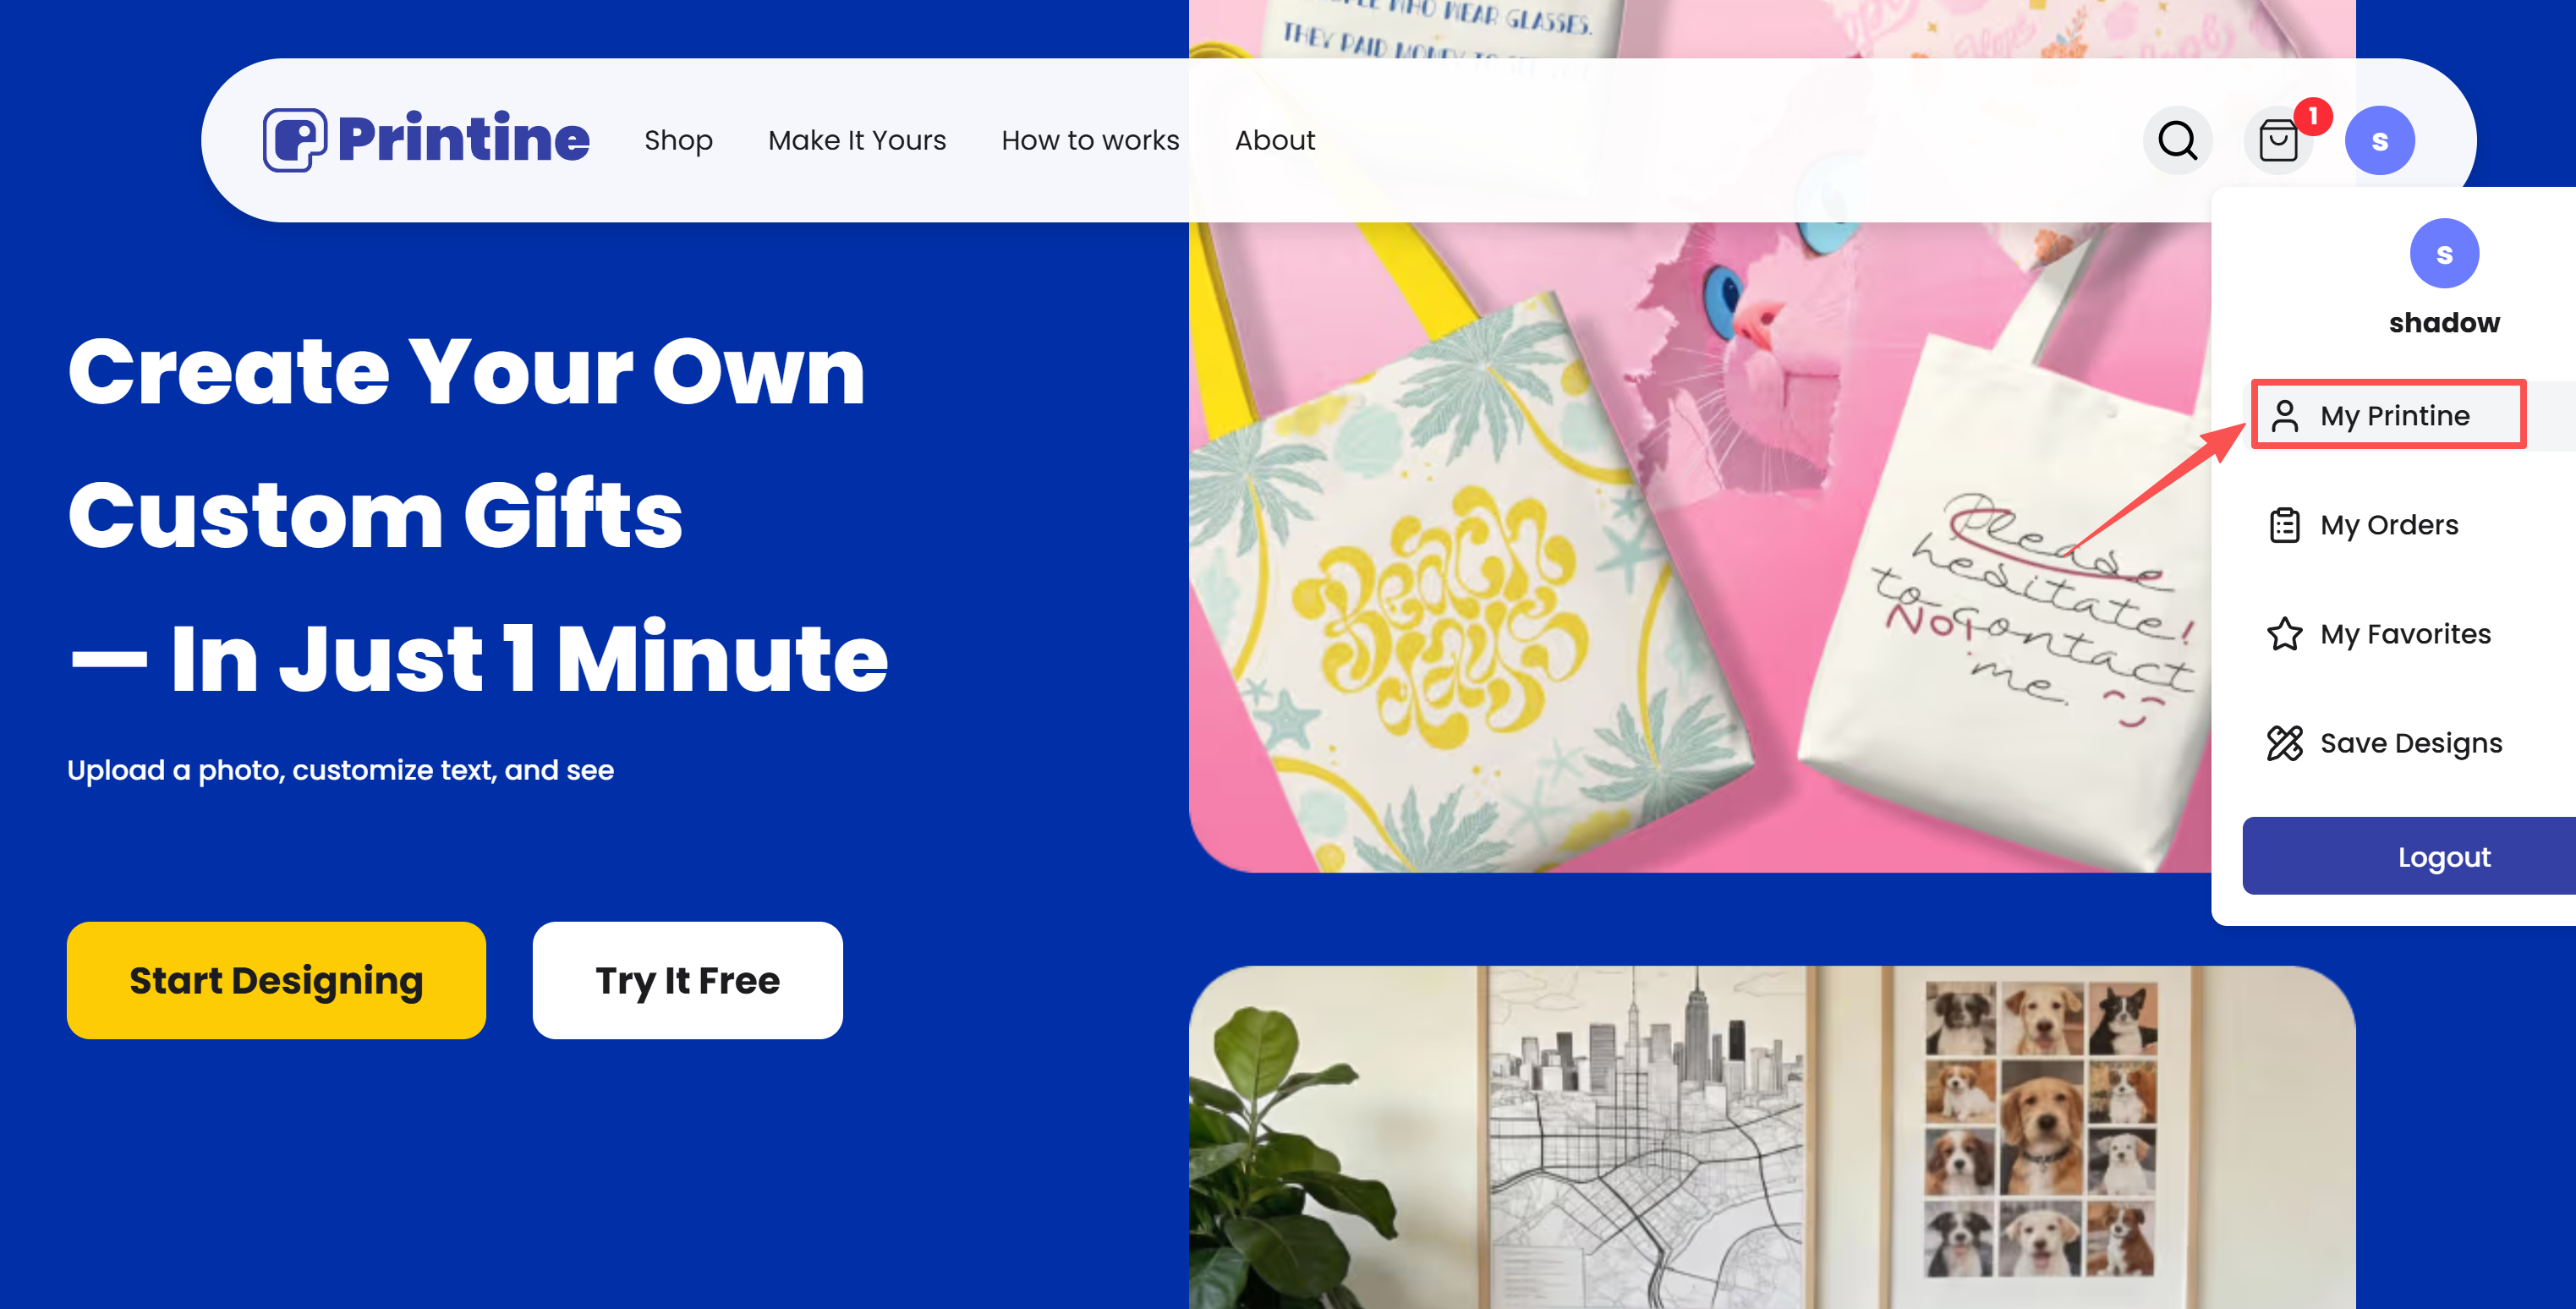2576x1309 pixels.
Task: Click the clipboard icon beside My Orders
Action: point(2284,525)
